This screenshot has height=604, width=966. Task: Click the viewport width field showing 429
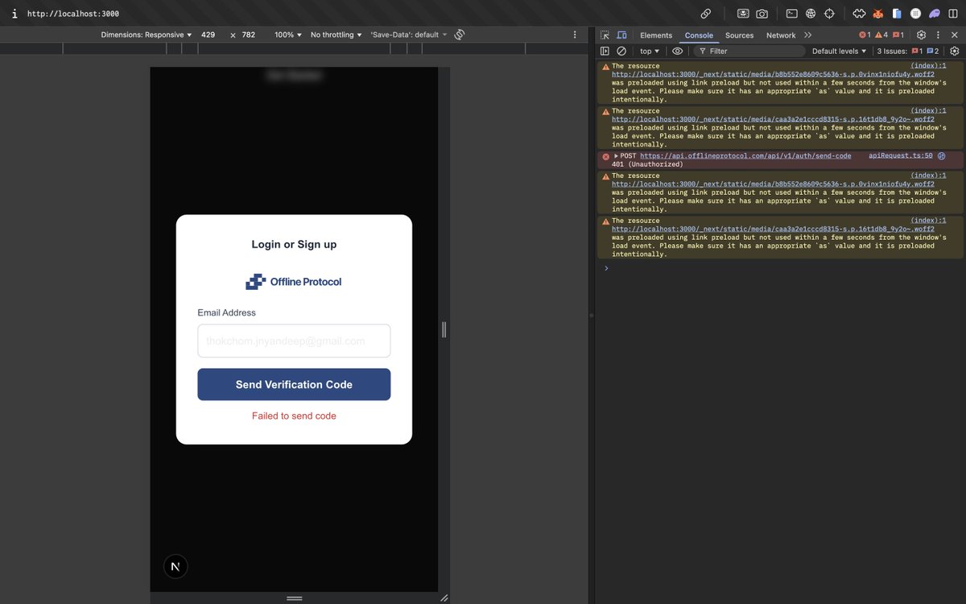pyautogui.click(x=208, y=35)
